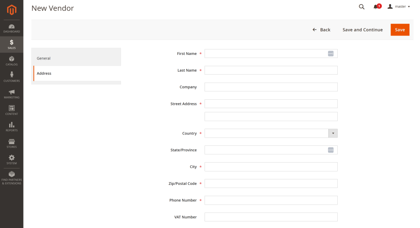Open the Dashboard sidebar icon
The width and height of the screenshot is (420, 228).
tap(11, 28)
